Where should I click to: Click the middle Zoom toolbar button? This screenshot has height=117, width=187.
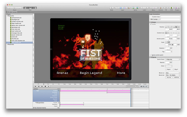coord(14,8)
